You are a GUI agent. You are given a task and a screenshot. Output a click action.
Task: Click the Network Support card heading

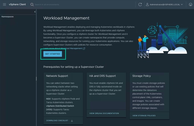57,76
